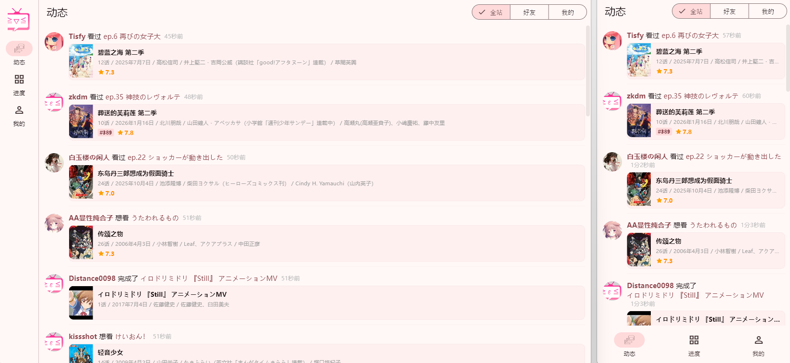Click 碧蓝之海 第二季 title in left panel

[x=121, y=52]
